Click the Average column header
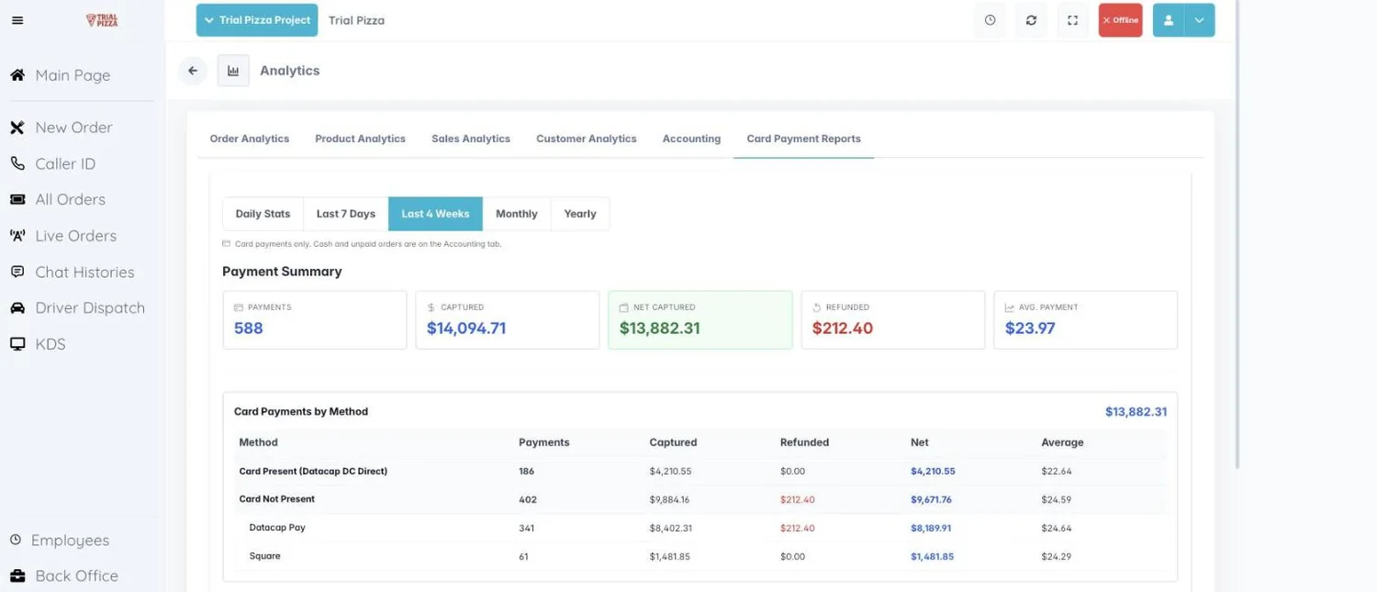Image resolution: width=1377 pixels, height=592 pixels. [1062, 442]
